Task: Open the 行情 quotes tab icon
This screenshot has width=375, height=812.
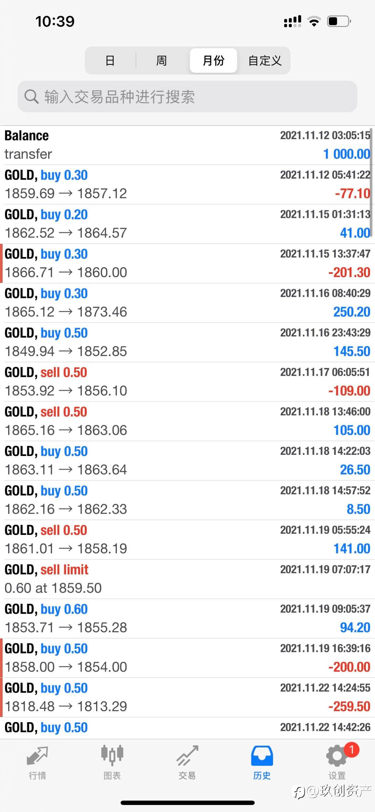Action: pyautogui.click(x=37, y=756)
